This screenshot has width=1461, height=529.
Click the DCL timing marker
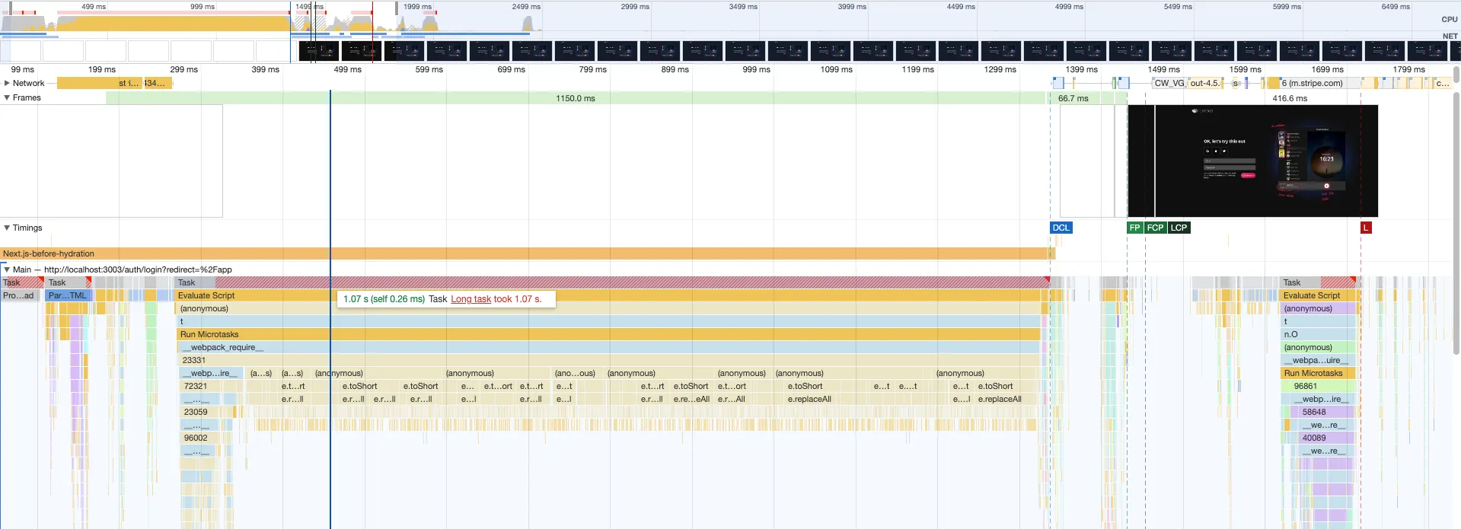tap(1061, 228)
